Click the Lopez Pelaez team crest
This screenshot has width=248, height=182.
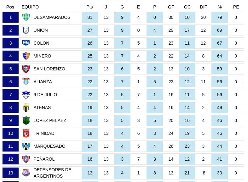point(26,120)
